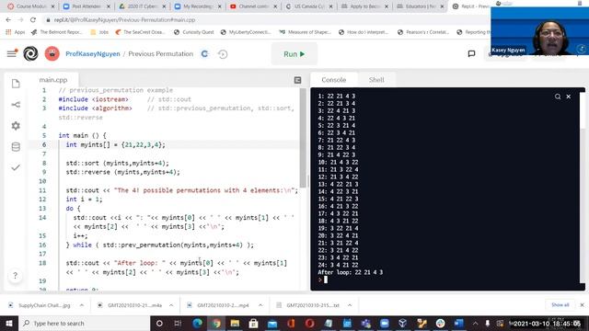589x331 pixels.
Task: Expand SupplyChain Chall jpg download options
Action: point(82,305)
